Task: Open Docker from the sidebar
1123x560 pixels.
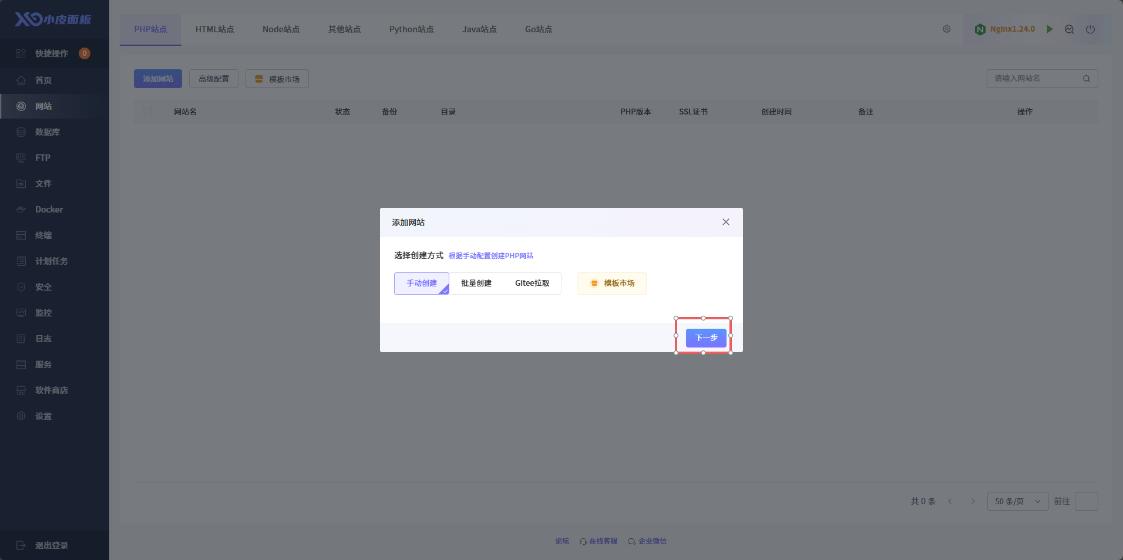Action: point(49,210)
